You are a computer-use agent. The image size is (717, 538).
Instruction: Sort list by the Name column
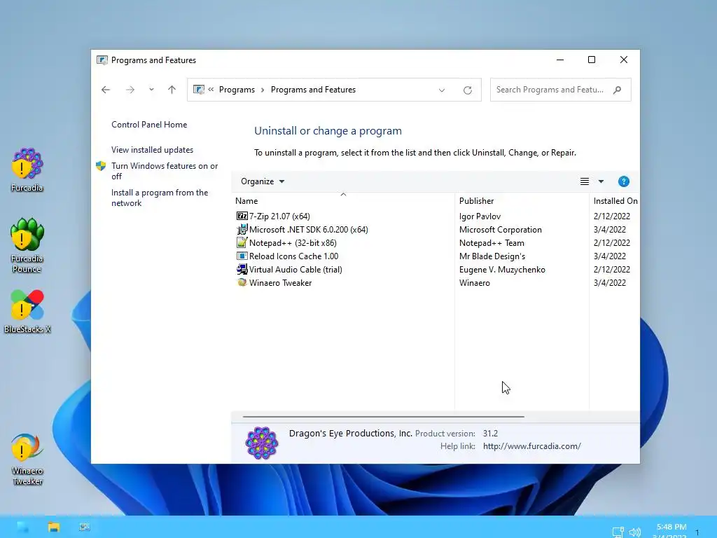[x=343, y=201]
